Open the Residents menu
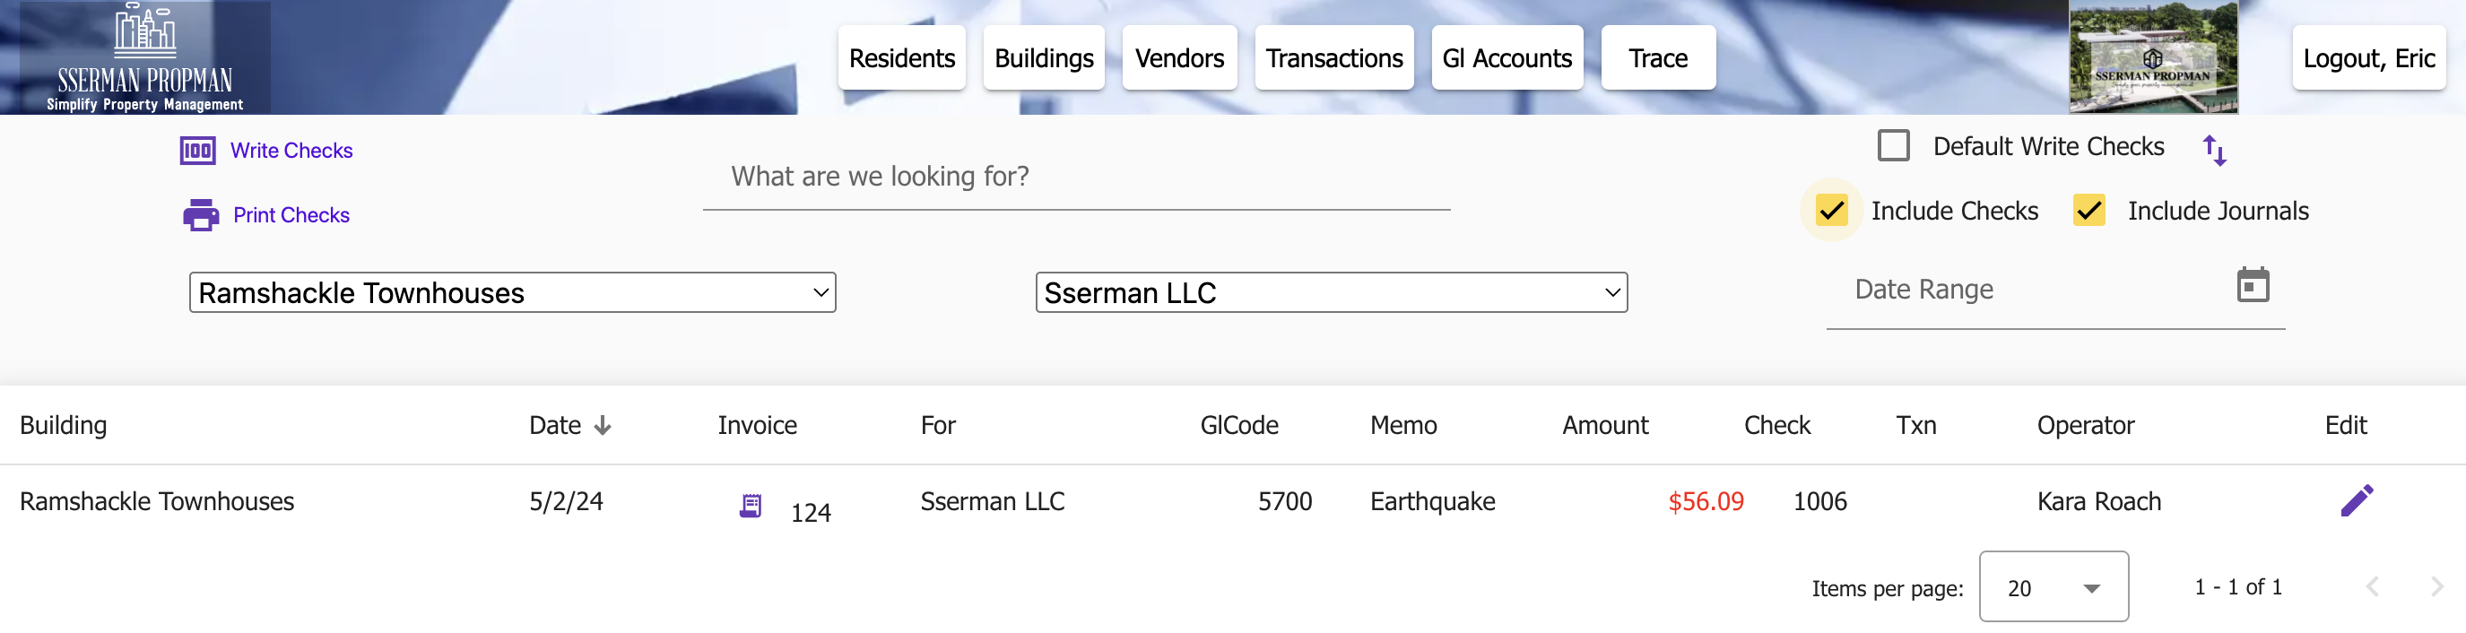The height and width of the screenshot is (633, 2466). click(x=902, y=58)
